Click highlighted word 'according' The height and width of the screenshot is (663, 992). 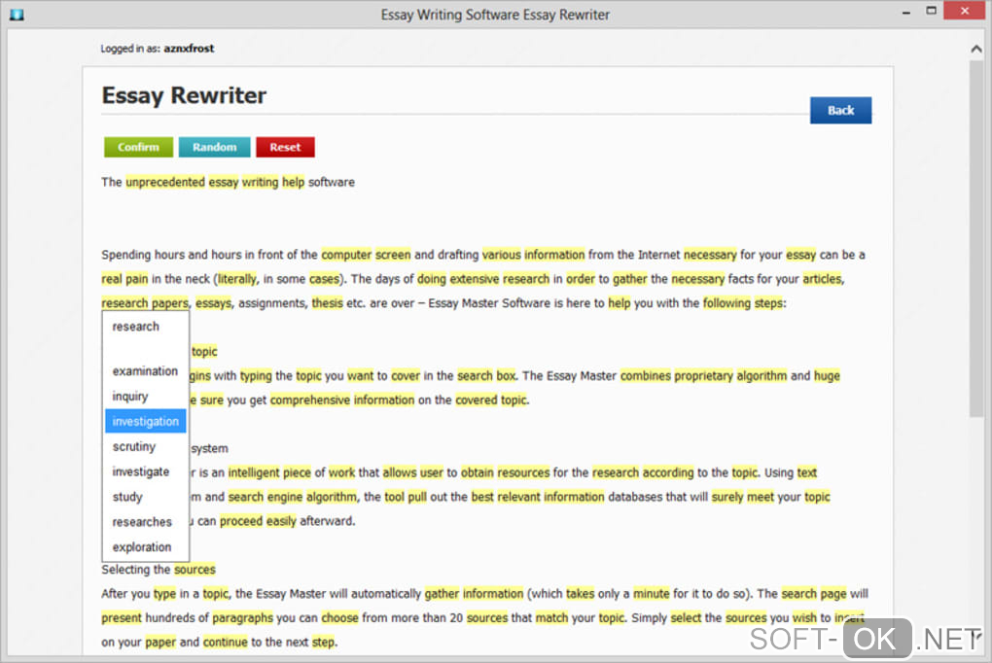click(668, 472)
